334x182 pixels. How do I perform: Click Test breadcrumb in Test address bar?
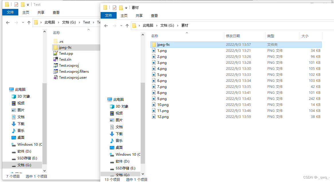pos(87,22)
